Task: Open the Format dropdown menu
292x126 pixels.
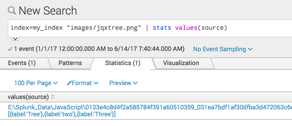Action: point(83,83)
